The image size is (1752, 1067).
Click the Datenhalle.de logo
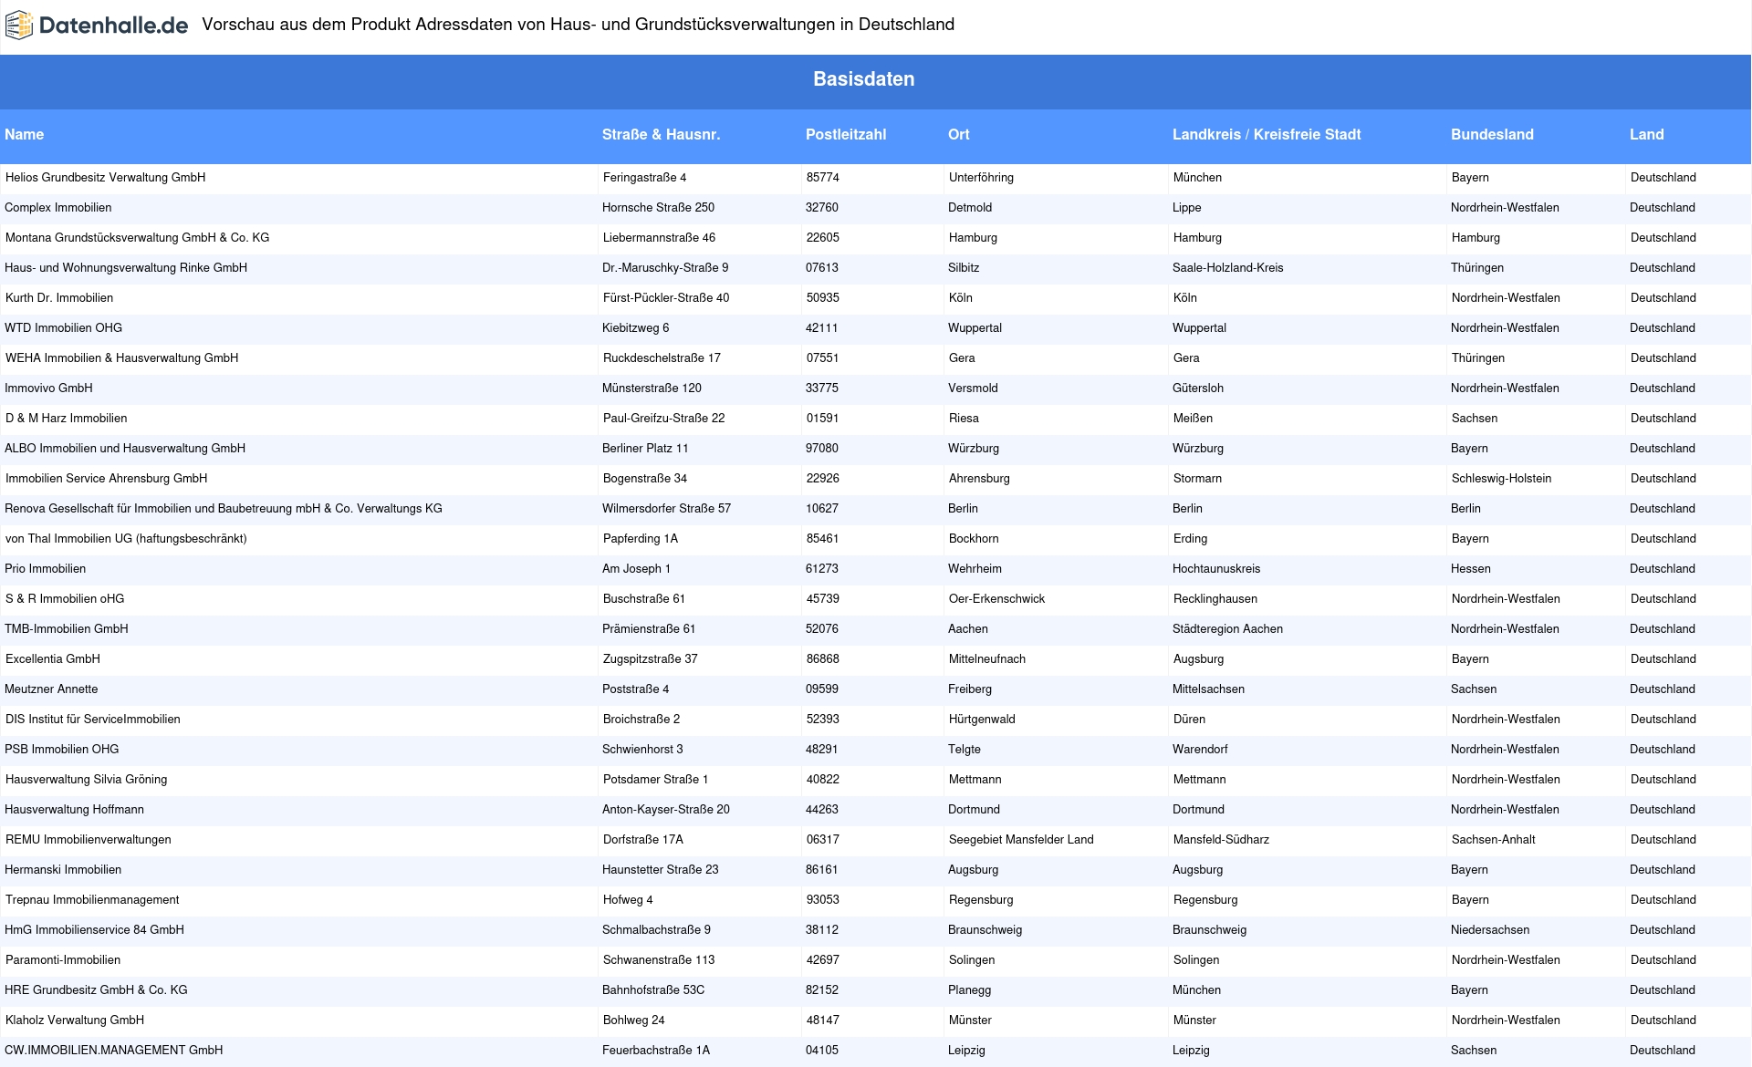[97, 26]
